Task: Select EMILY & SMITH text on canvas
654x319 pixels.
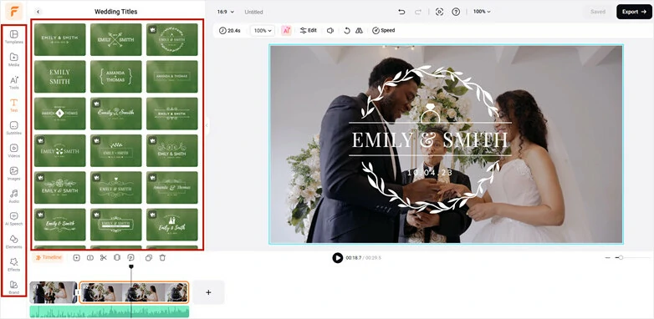Action: [430, 140]
